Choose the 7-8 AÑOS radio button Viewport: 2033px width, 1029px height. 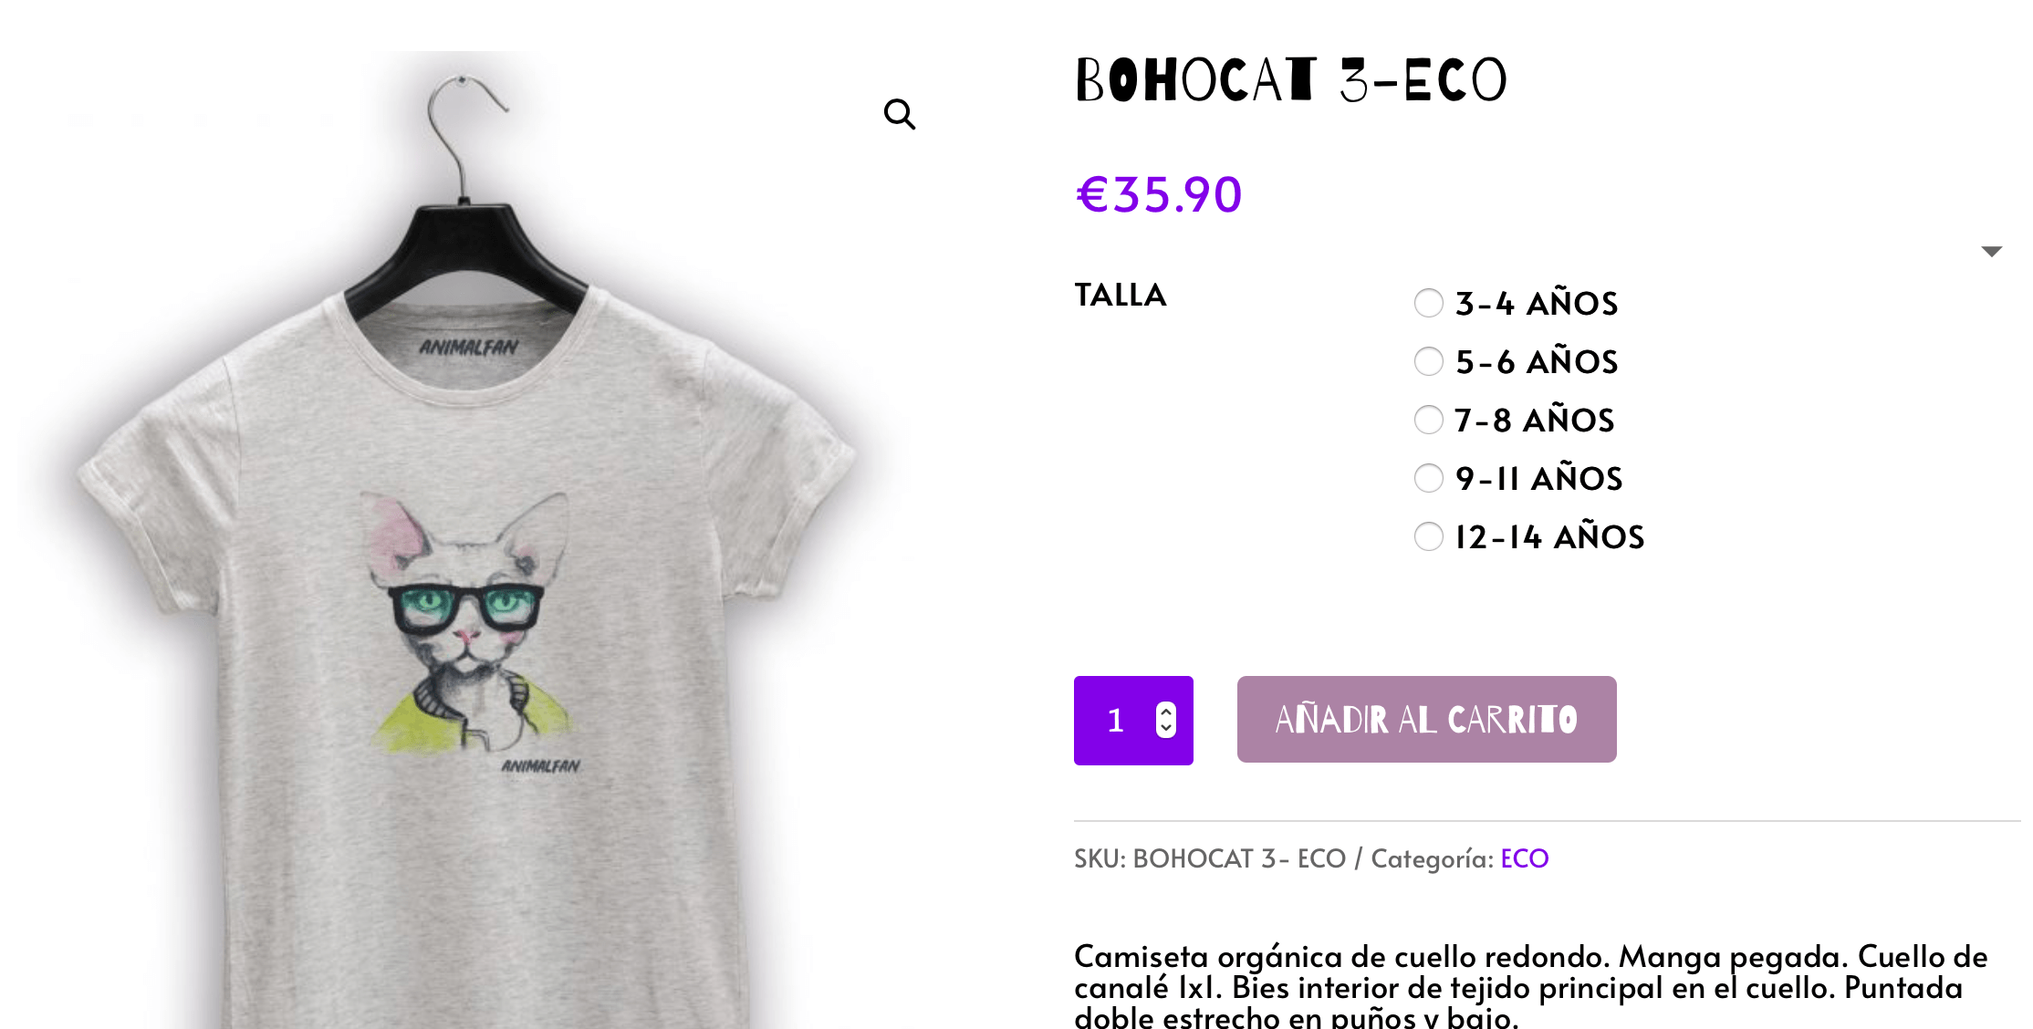pos(1428,420)
